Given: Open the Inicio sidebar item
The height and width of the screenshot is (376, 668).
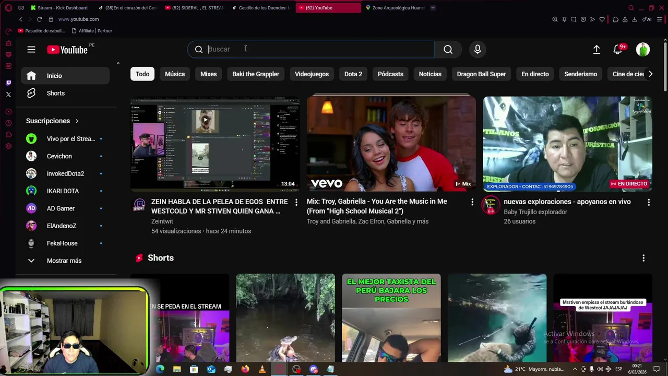Looking at the screenshot, I should (65, 76).
